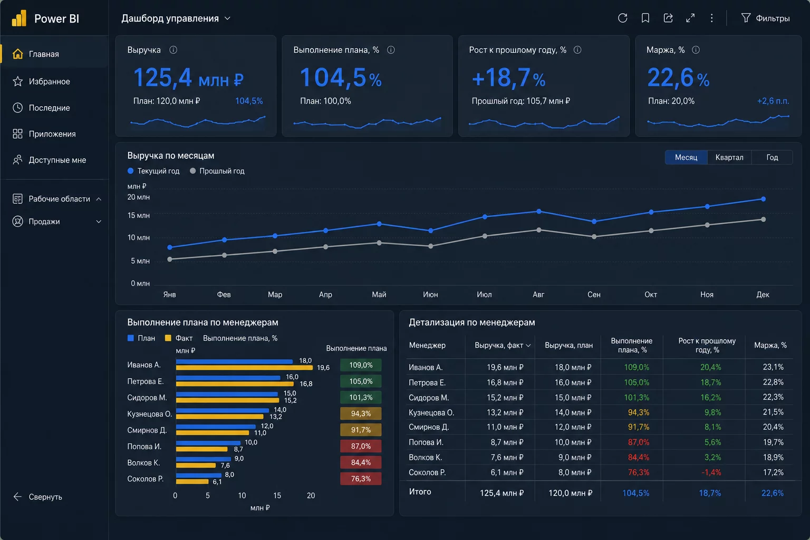Screen dimensions: 810x540
Task: Open the Фильтры panel
Action: pyautogui.click(x=765, y=18)
